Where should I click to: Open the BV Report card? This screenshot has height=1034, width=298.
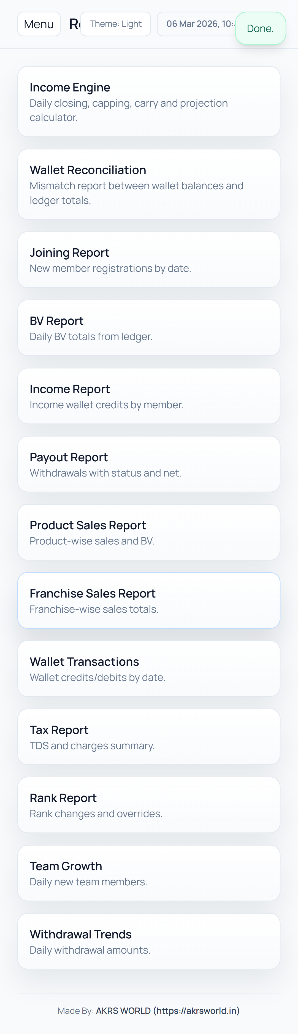pyautogui.click(x=149, y=328)
